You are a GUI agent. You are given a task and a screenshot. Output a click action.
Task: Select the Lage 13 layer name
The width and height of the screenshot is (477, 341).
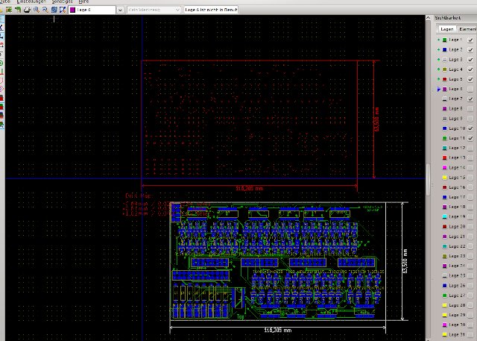point(457,157)
